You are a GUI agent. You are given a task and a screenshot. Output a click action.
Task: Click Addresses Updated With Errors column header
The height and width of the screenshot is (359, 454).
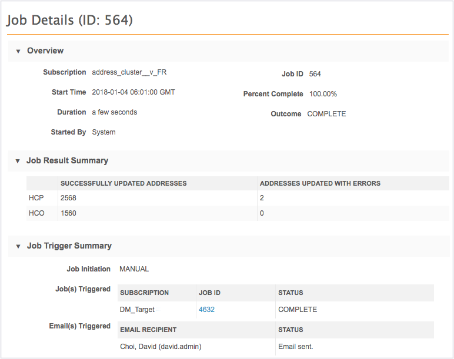(320, 183)
